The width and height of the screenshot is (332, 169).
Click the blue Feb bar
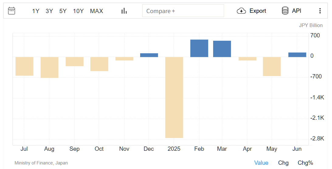(x=199, y=48)
